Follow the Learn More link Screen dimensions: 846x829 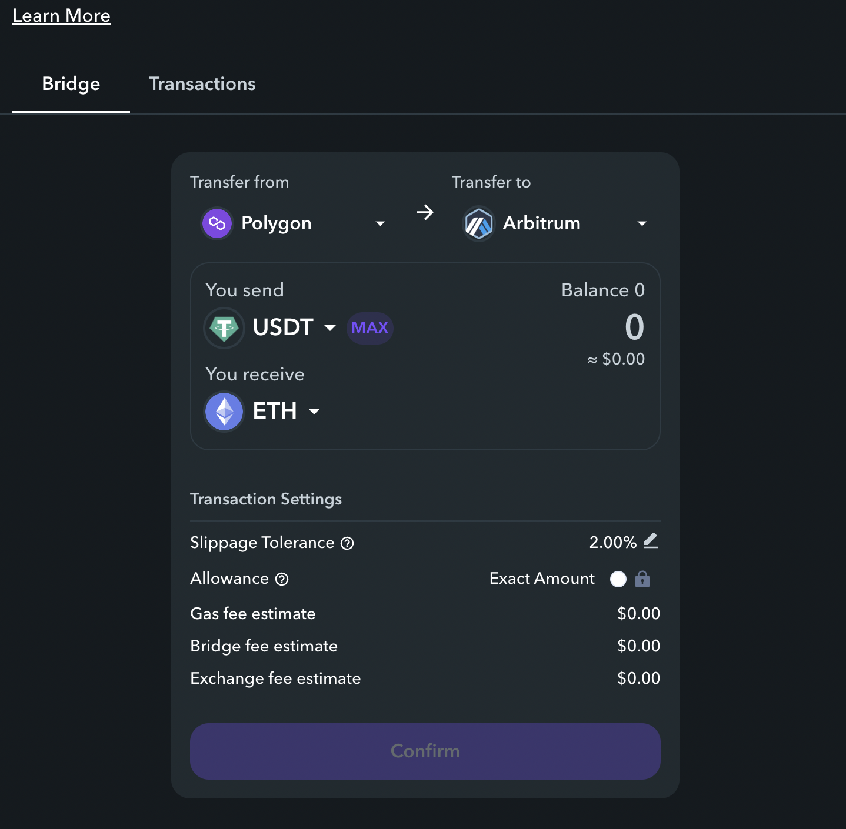(62, 16)
